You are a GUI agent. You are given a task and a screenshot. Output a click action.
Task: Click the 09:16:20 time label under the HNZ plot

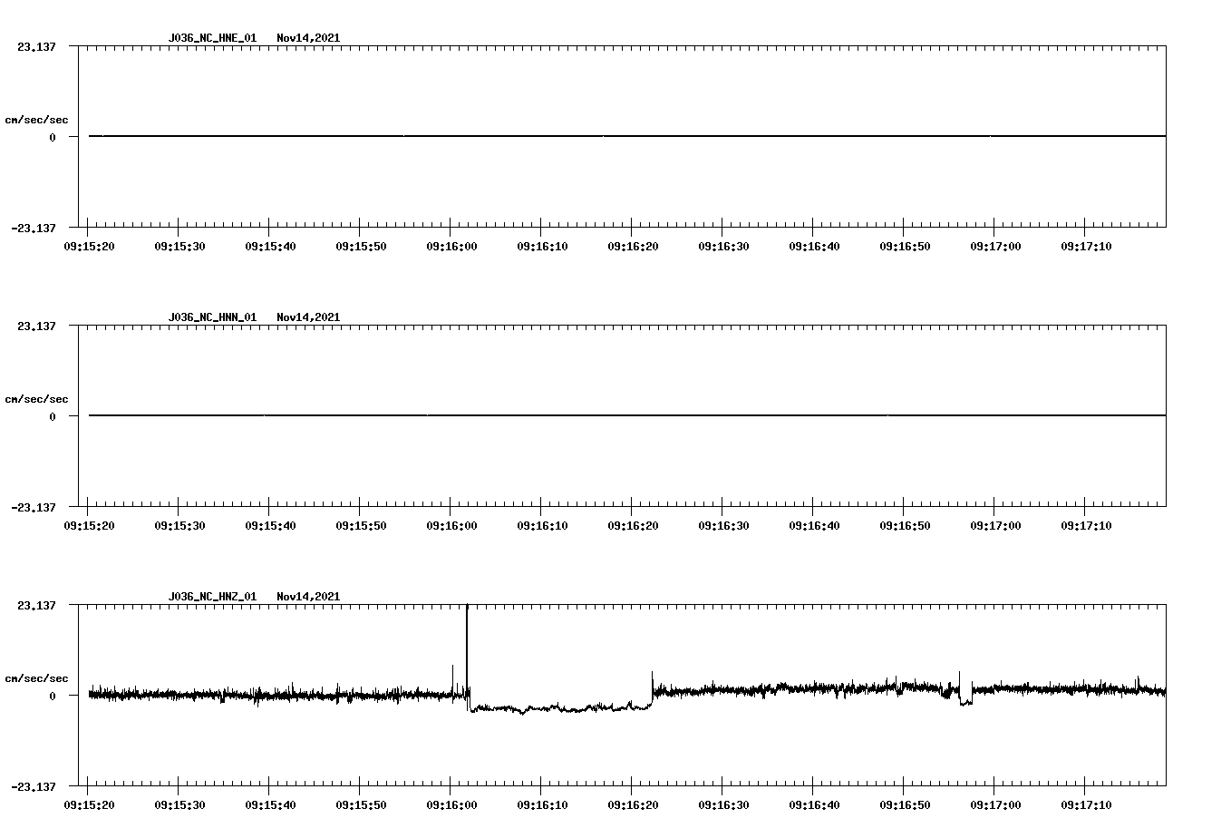pyautogui.click(x=633, y=805)
